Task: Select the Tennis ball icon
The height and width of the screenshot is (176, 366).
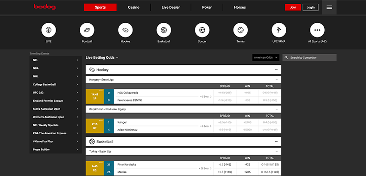Action: click(x=240, y=30)
